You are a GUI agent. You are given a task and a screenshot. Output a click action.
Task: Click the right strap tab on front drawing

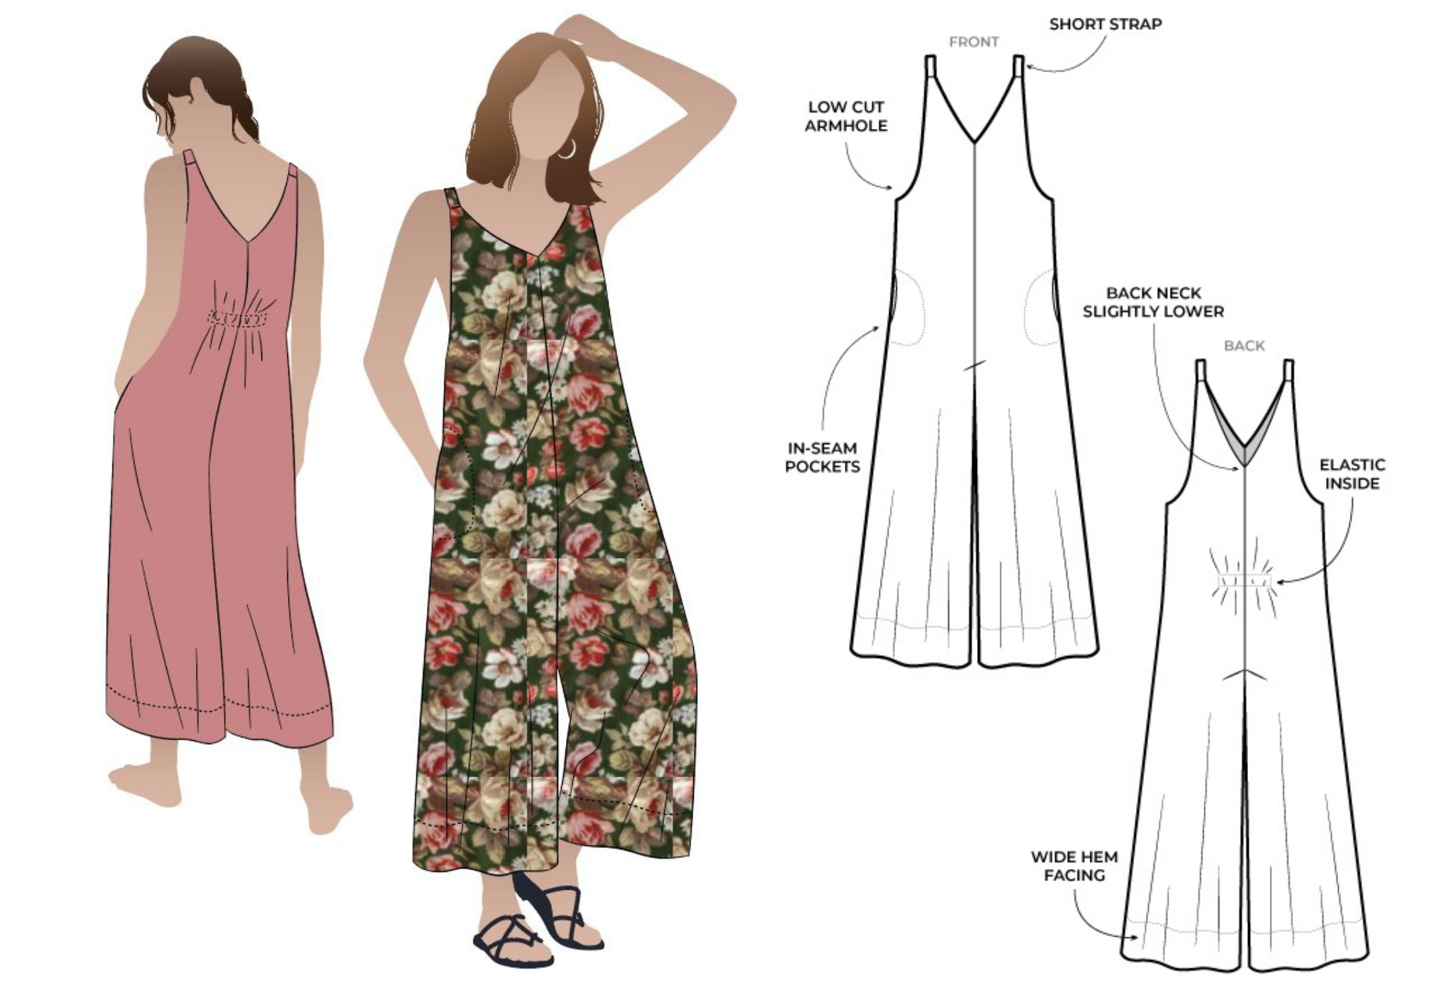click(1018, 67)
